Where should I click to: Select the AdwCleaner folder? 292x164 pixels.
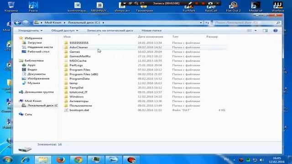(78, 47)
